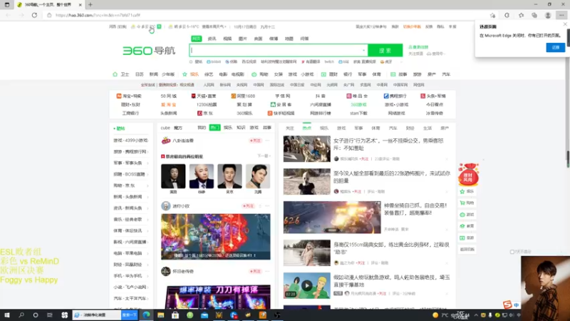Follow 迷你小欧 with the 关注 button
The height and width of the screenshot is (321, 570).
coord(248,206)
